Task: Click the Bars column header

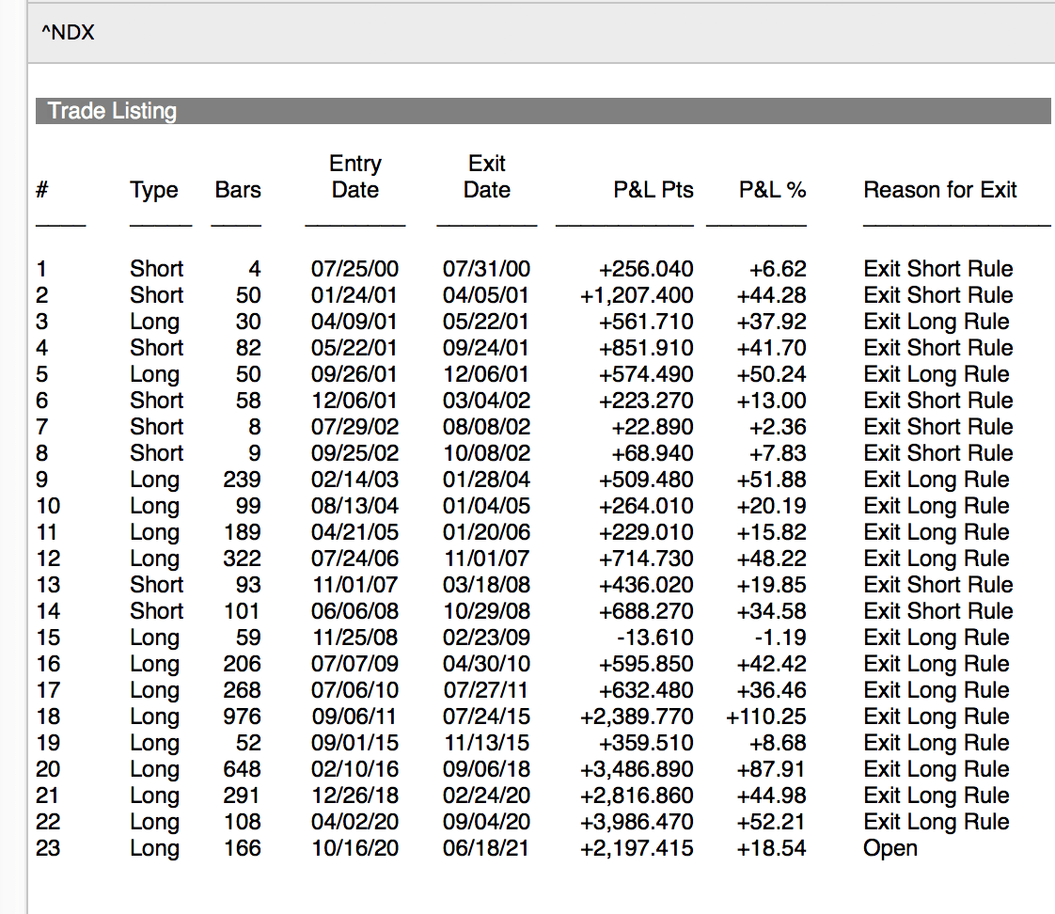Action: click(x=238, y=190)
